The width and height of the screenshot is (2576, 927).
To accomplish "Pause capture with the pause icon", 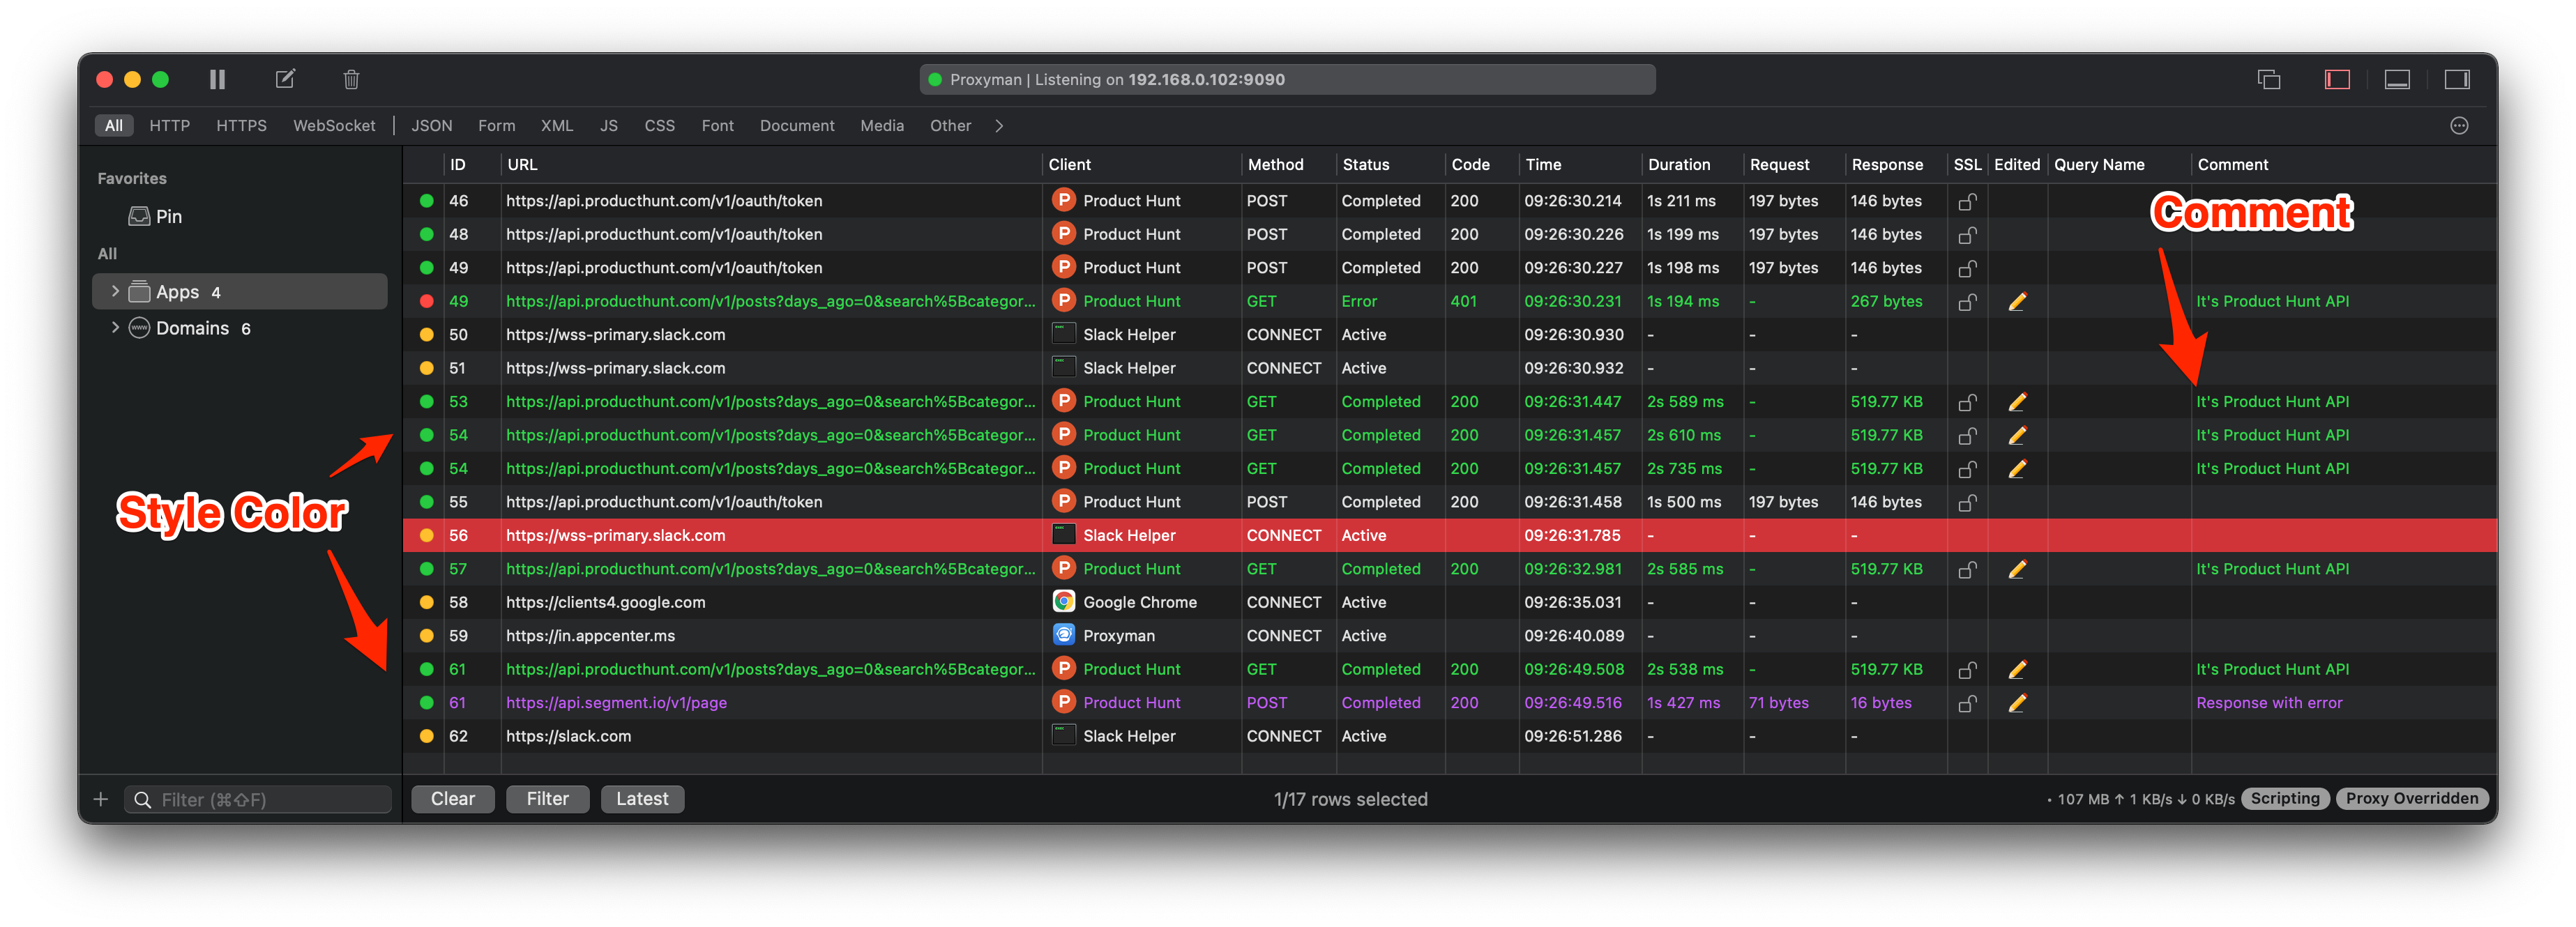I will coord(217,79).
